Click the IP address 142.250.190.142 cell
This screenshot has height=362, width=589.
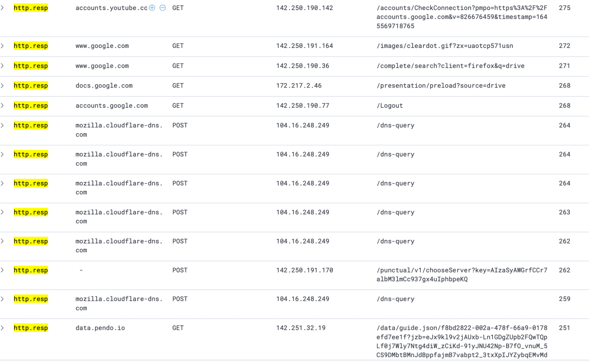coord(304,8)
